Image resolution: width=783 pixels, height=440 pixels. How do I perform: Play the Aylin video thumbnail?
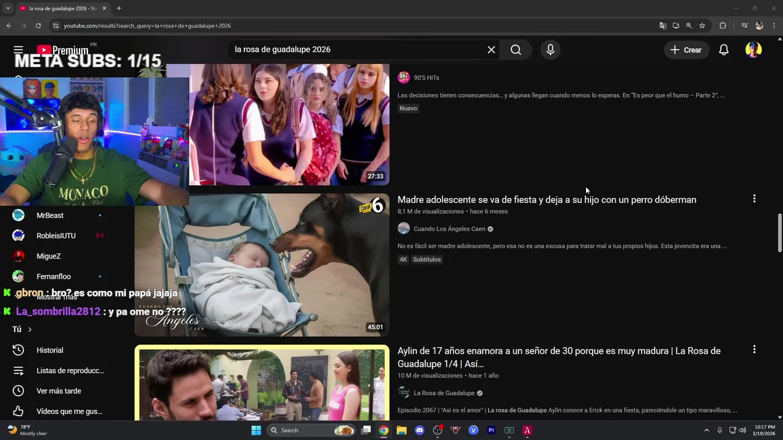[262, 383]
